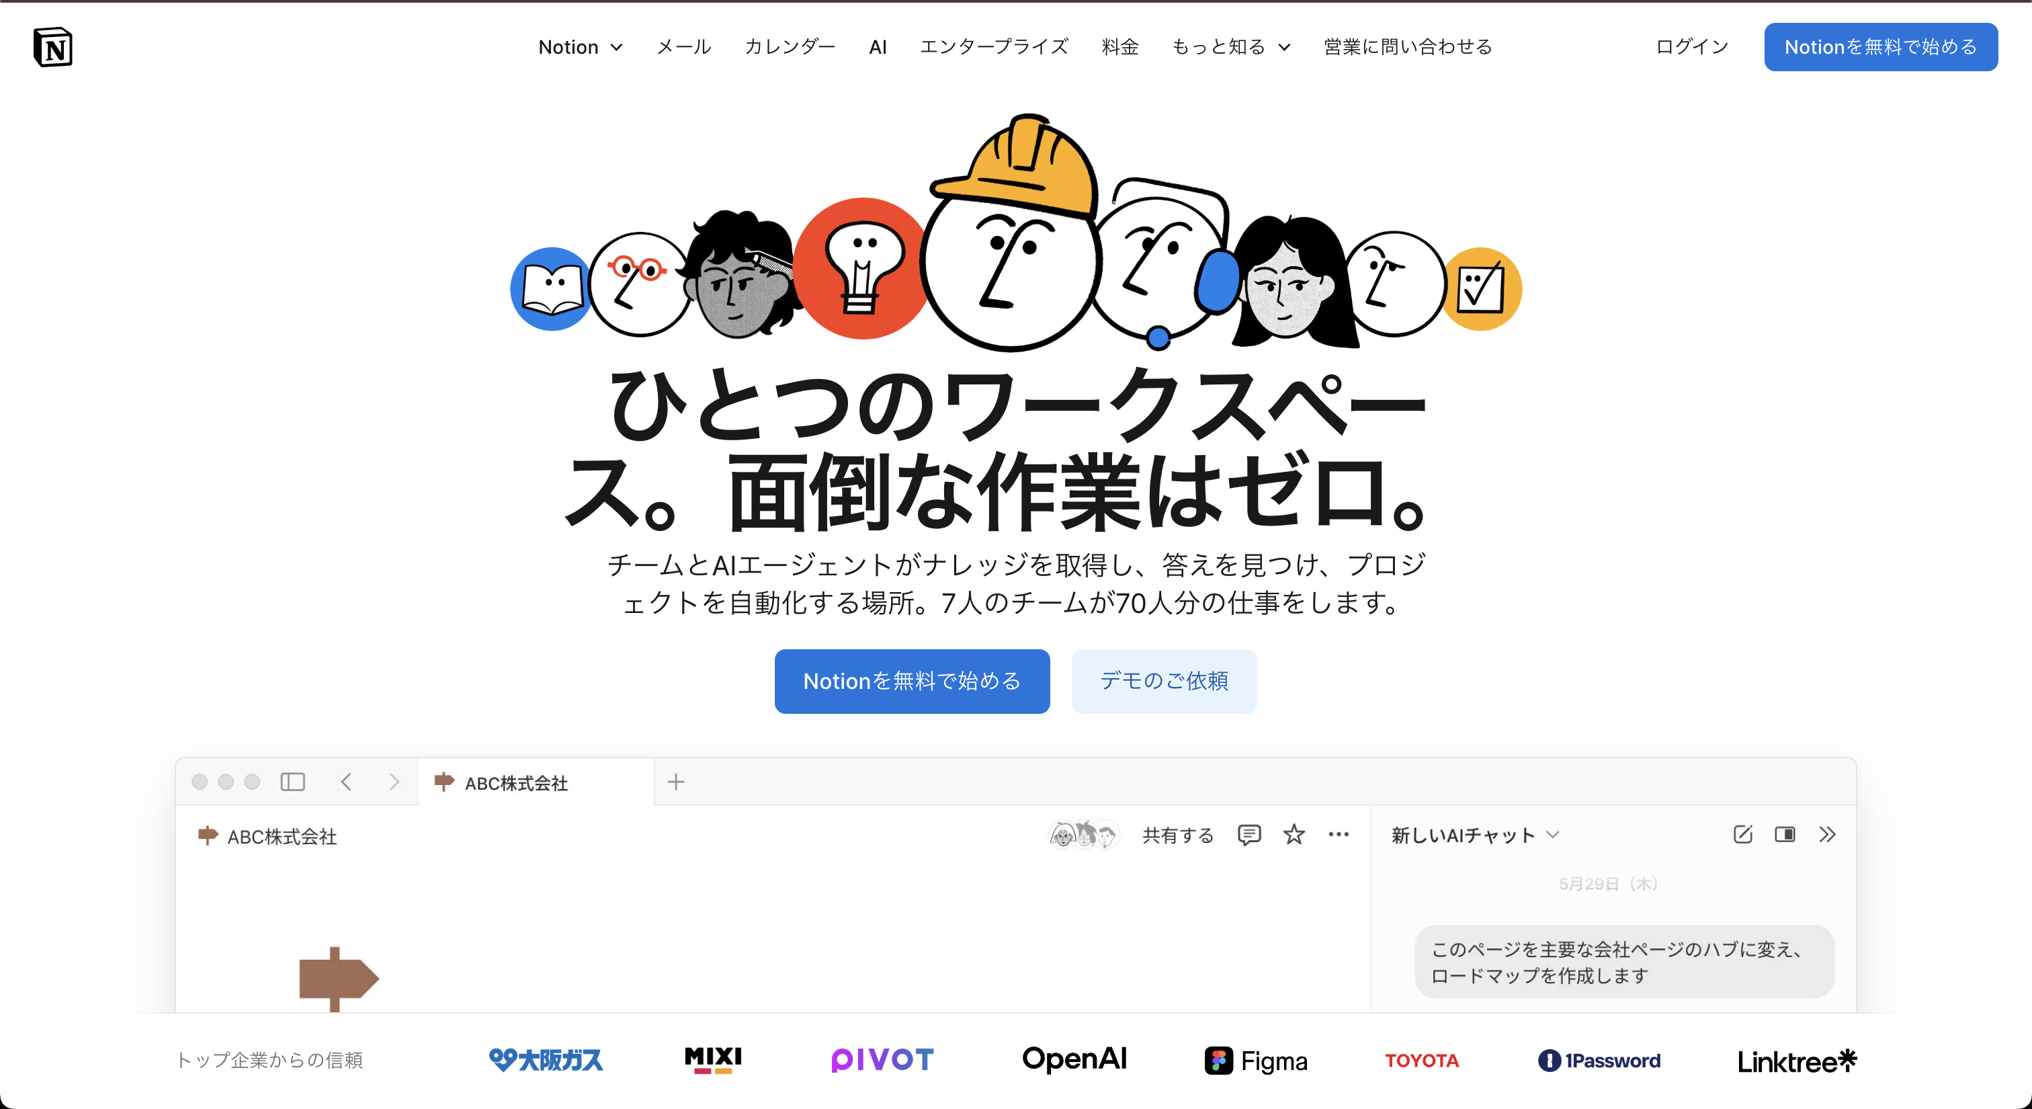The height and width of the screenshot is (1109, 2032).
Task: Add a new tab with plus icon
Action: coord(676,782)
